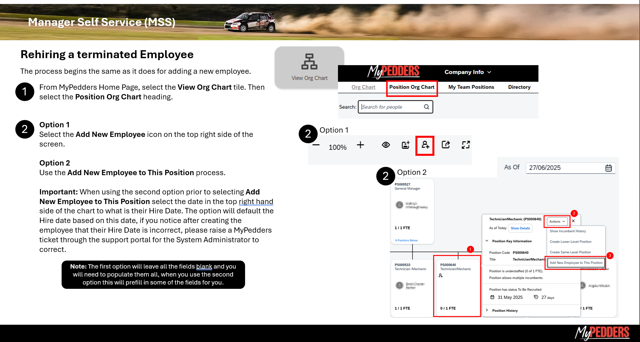The height and width of the screenshot is (342, 640).
Task: Toggle the eye display options icon
Action: (386, 145)
